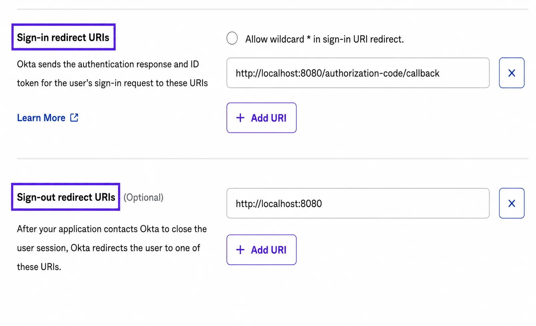Select the Sign-in redirect URIs heading
The height and width of the screenshot is (326, 536).
(x=63, y=37)
